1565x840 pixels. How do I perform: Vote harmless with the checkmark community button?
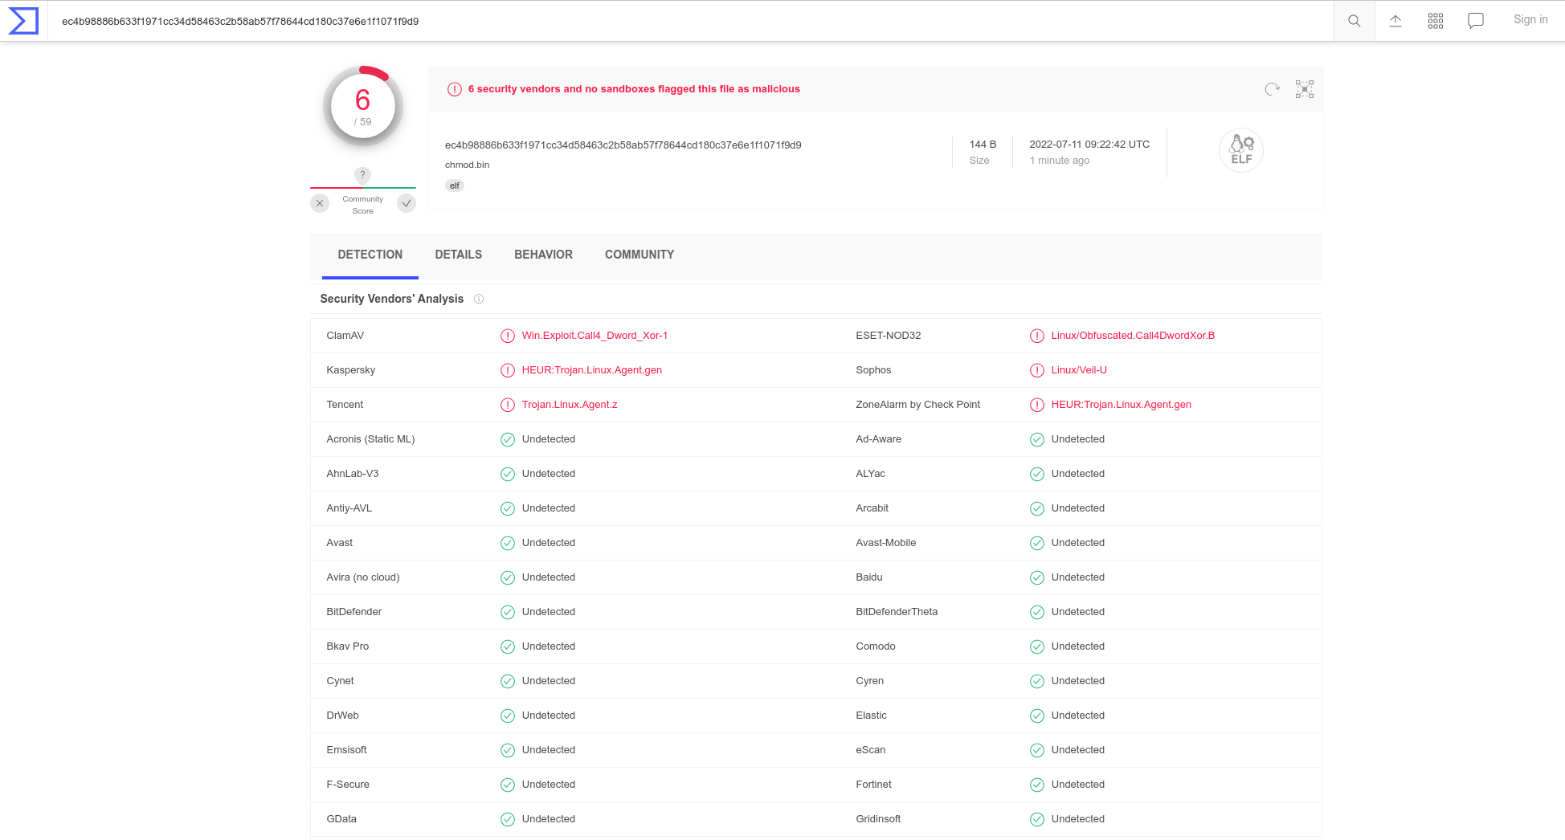407,203
